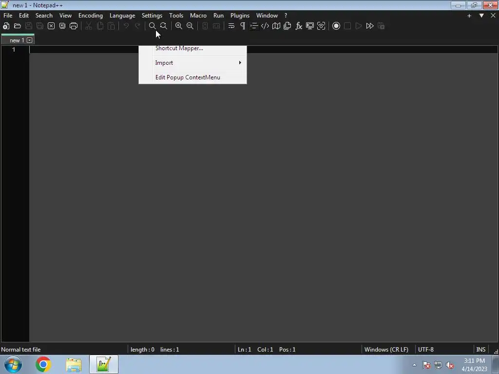The image size is (499, 374).
Task: Select Edit Popup ContextMenu entry
Action: tap(192, 77)
